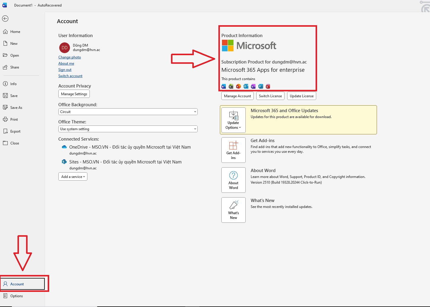Expand the Office Theme dropdown

(x=128, y=129)
